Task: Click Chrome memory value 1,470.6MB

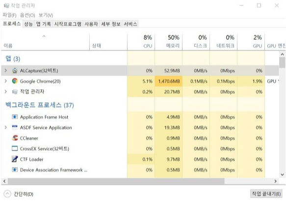Action: coord(169,81)
